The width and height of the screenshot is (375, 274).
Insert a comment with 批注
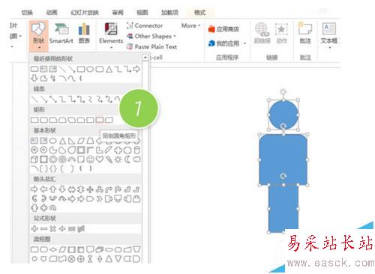coord(305,32)
